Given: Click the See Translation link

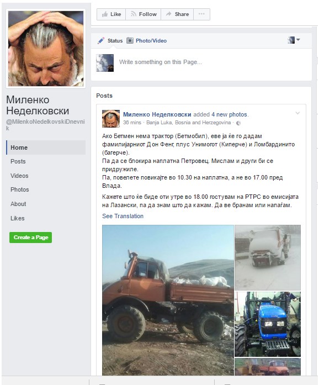Looking at the screenshot, I should click(123, 216).
